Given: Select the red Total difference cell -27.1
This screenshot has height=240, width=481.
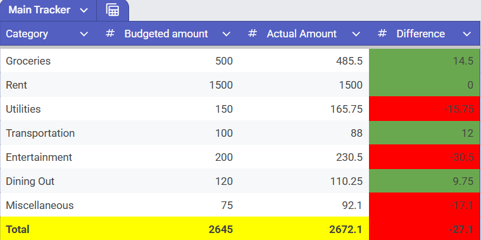Looking at the screenshot, I should click(x=424, y=229).
